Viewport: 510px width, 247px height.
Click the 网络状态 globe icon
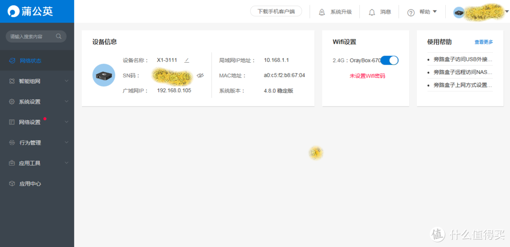pos(12,61)
